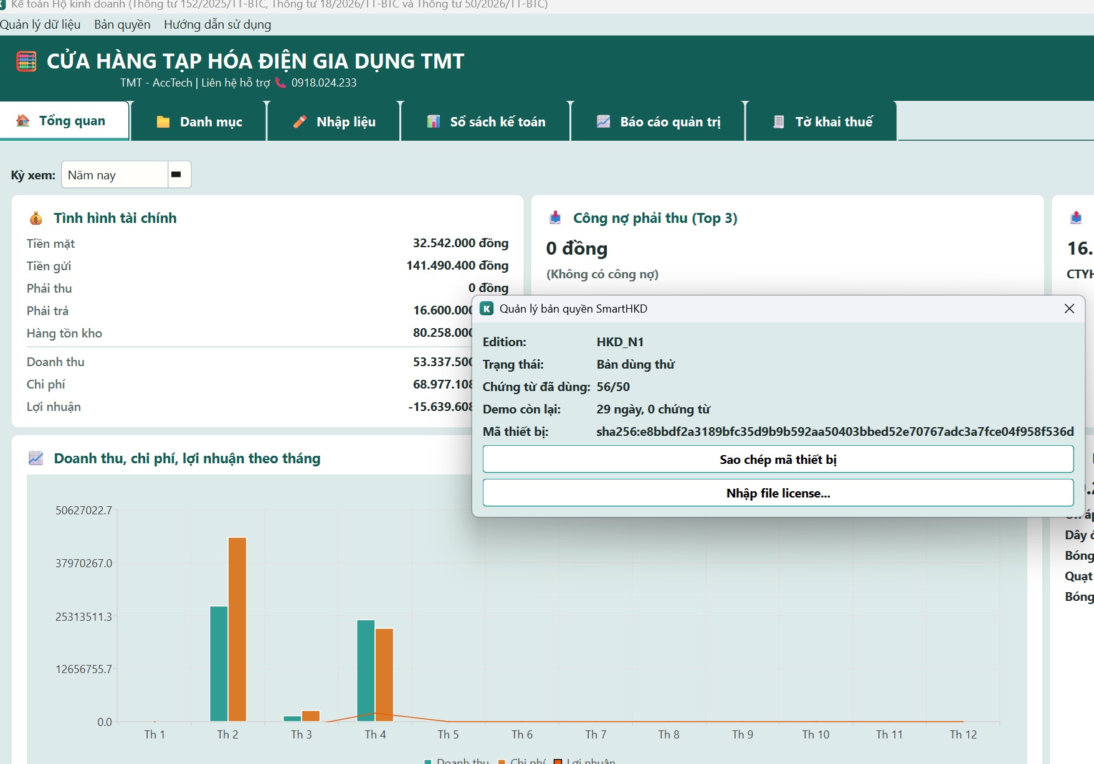Viewport: 1094px width, 764px height.
Task: Click the 141.490.400 đồng Tiền gửi value
Action: point(457,265)
